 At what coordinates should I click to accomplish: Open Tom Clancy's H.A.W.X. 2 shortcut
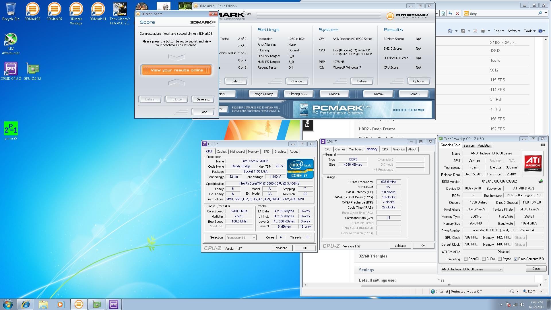pyautogui.click(x=120, y=13)
